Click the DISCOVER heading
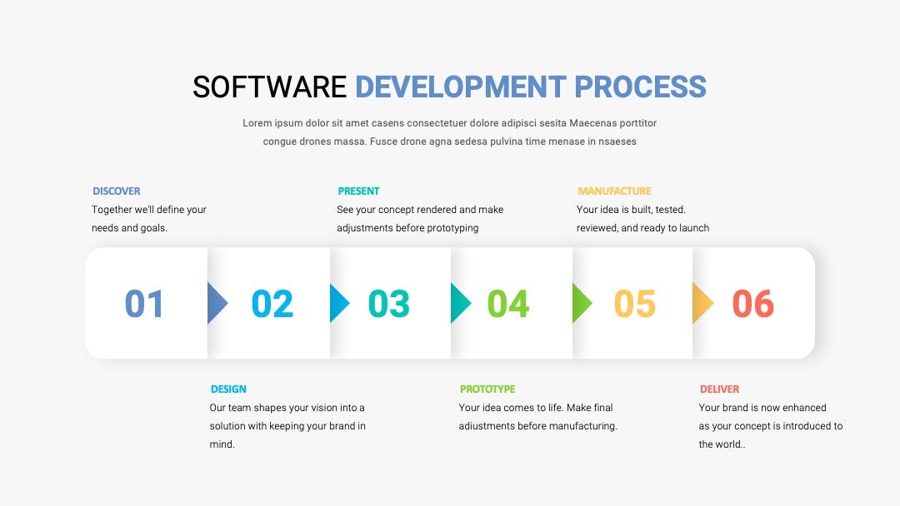The height and width of the screenshot is (506, 900). tap(117, 191)
